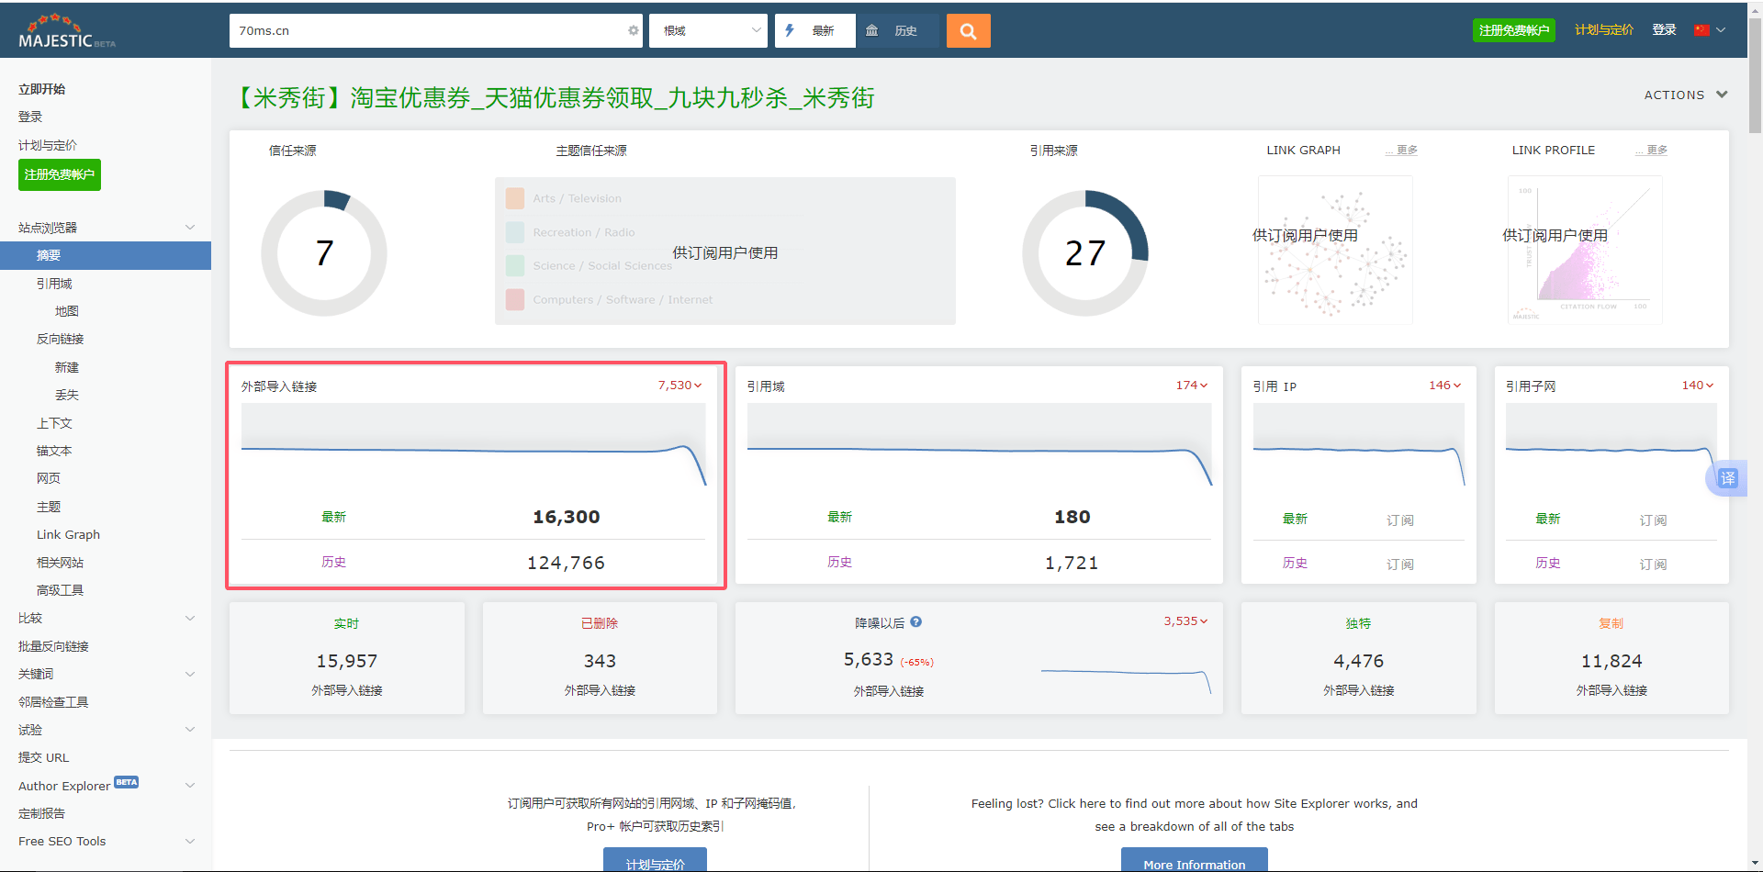Open 引用域 in the sidebar
The height and width of the screenshot is (872, 1763).
click(x=54, y=284)
